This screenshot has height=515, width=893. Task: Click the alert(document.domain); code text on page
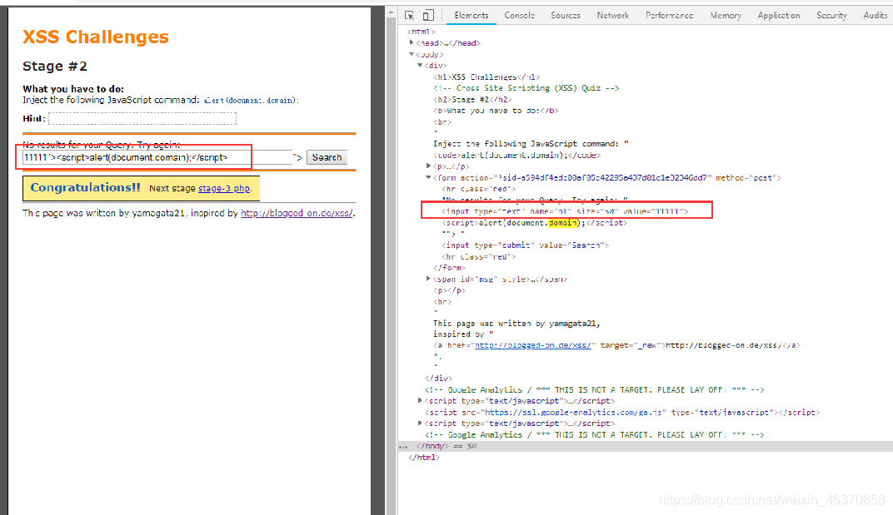tap(251, 100)
